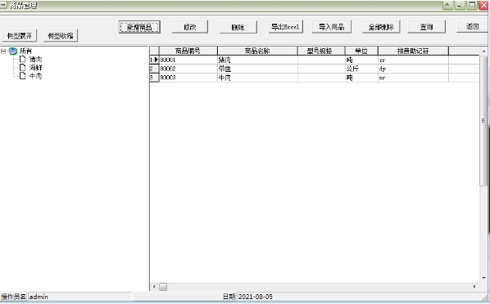Sort by the 商品名称 column header

[x=257, y=51]
